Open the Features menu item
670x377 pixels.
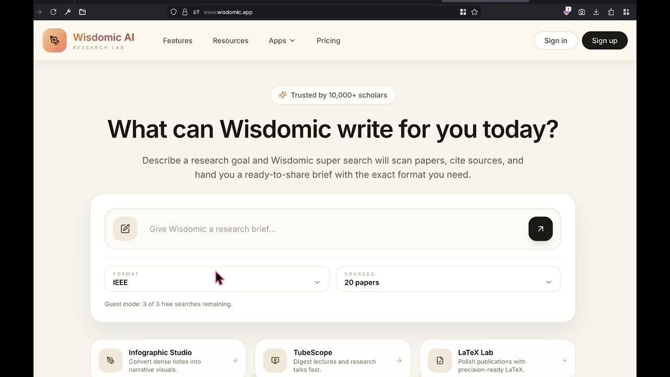pyautogui.click(x=177, y=40)
